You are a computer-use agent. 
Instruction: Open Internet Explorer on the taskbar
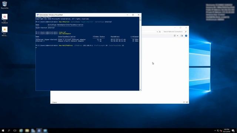21,130
